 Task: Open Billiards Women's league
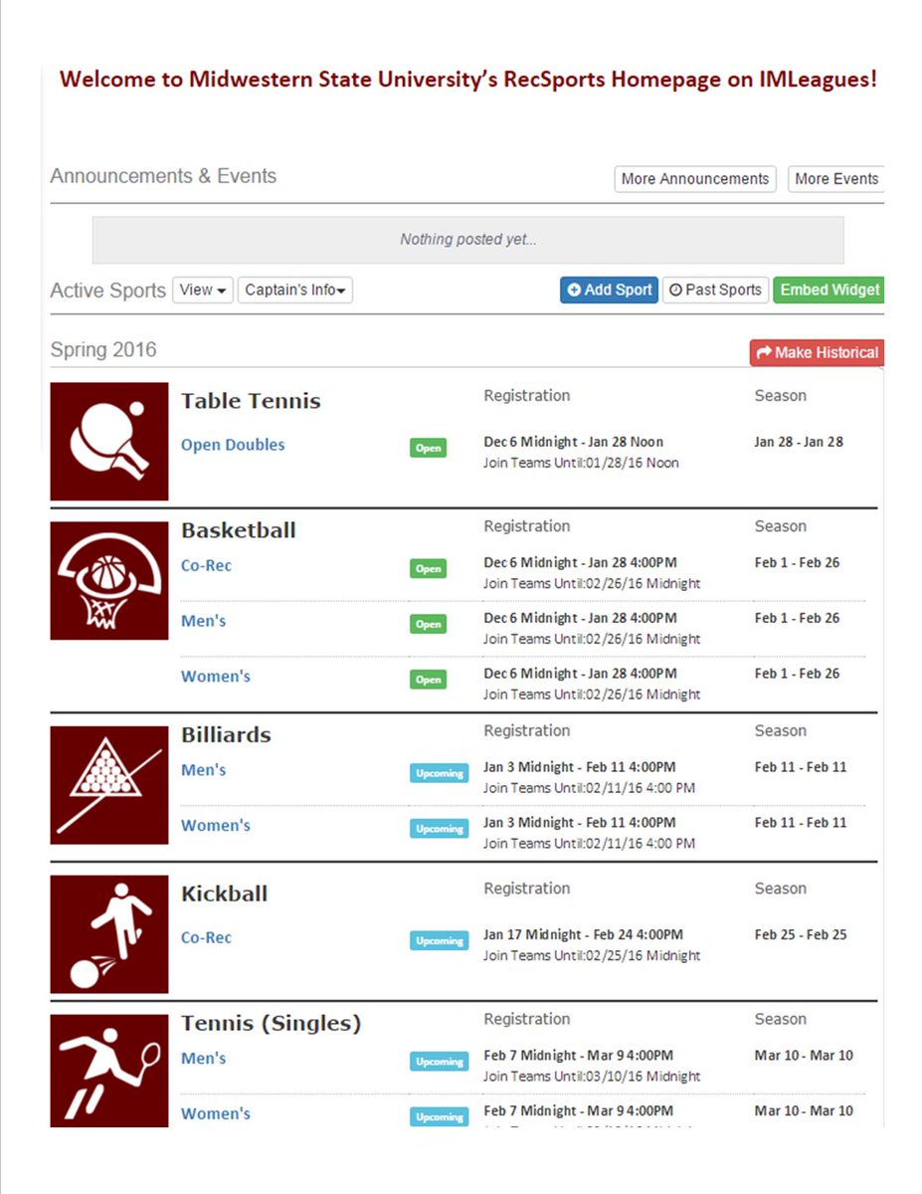pyautogui.click(x=216, y=826)
